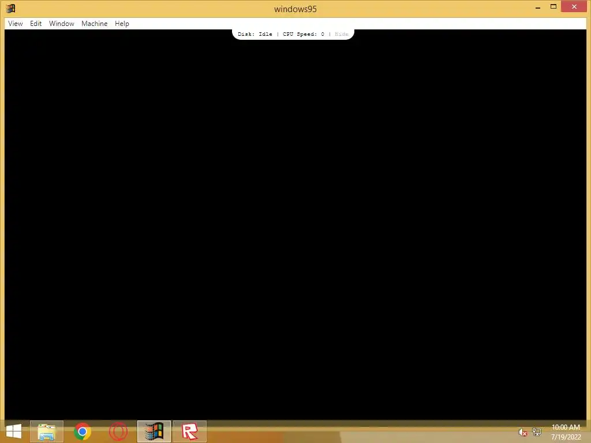Click the Hide link in status overlay
This screenshot has width=591, height=443.
pyautogui.click(x=342, y=34)
